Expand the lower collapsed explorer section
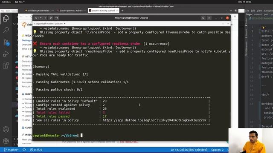Viewport: 273px width, 153px height. 14,139
